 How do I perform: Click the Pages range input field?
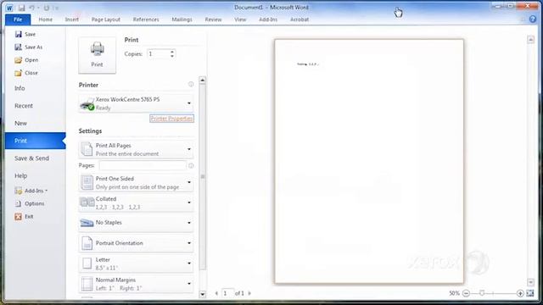coord(143,166)
